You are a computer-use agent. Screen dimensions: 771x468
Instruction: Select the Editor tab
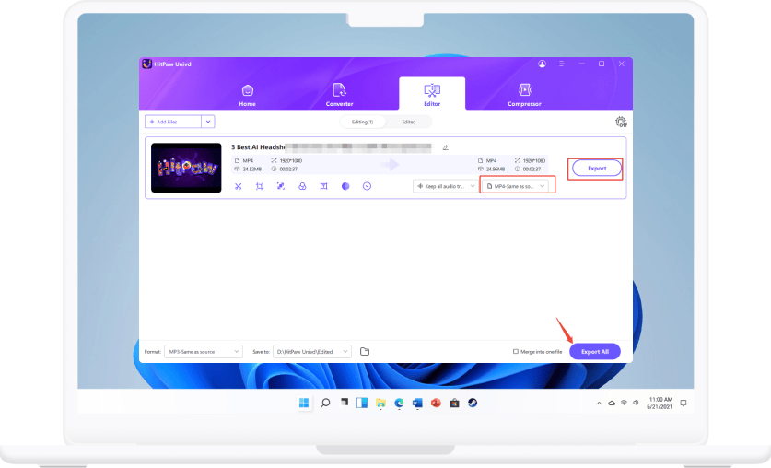[x=432, y=93]
